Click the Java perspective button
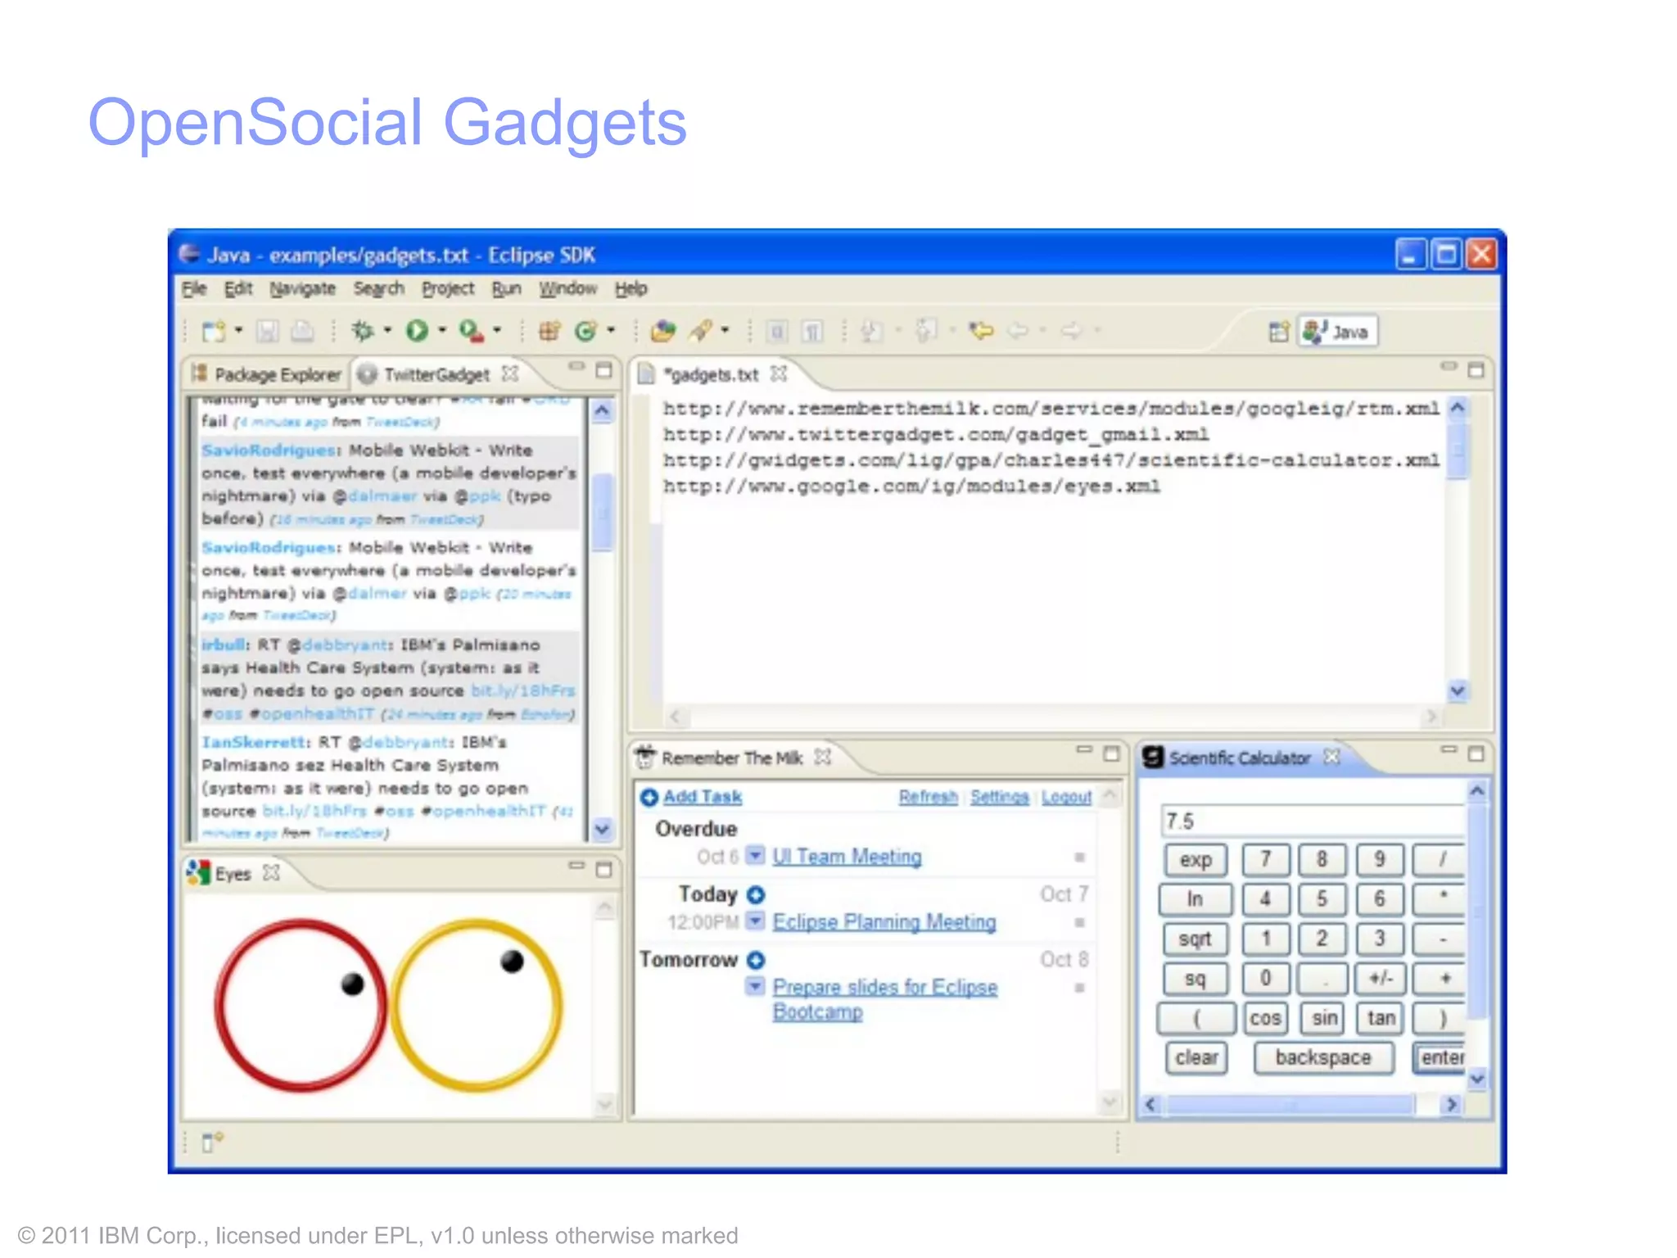 tap(1338, 332)
